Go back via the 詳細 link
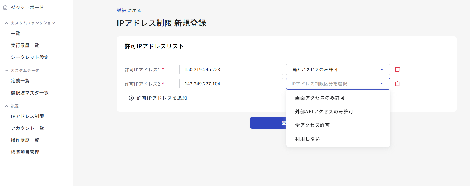 [x=121, y=11]
